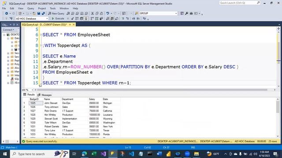Click the Save file icon in toolbar
The width and height of the screenshot is (282, 158).
(x=39, y=14)
